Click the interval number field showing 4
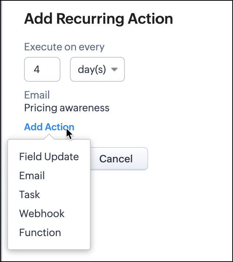Image resolution: width=233 pixels, height=262 pixels. click(x=42, y=69)
